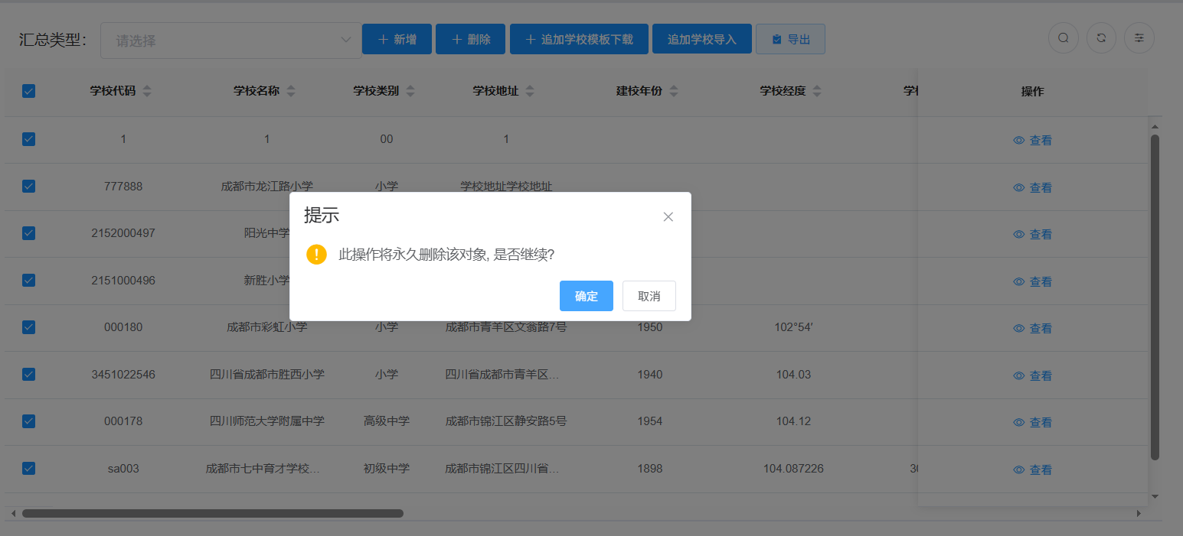Screen dimensions: 1183x536
Task: Click the sort icon beside 学校经度
Action: (x=817, y=92)
